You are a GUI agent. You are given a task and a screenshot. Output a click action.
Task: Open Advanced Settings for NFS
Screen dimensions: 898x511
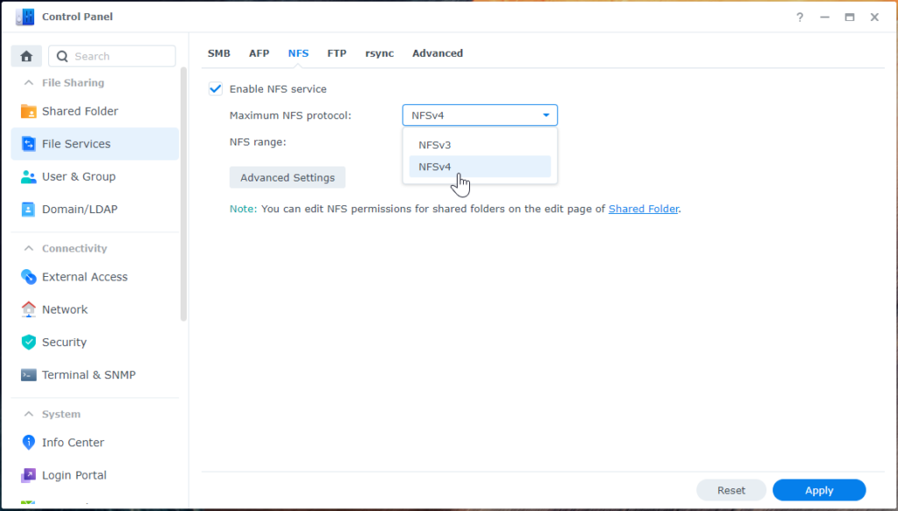(287, 177)
